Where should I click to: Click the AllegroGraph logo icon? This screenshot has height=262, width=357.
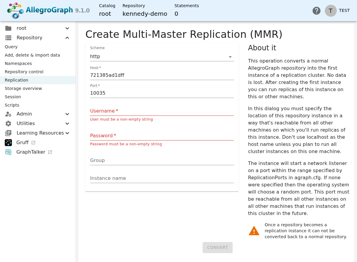15,11
